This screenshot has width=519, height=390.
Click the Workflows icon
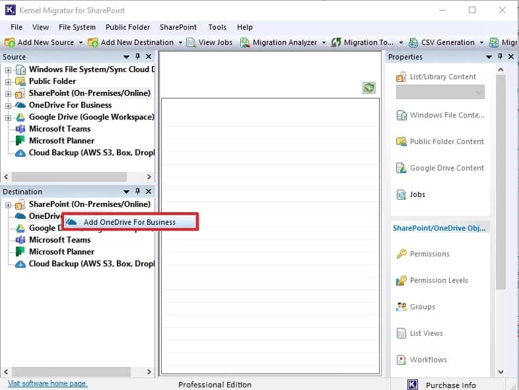(401, 360)
